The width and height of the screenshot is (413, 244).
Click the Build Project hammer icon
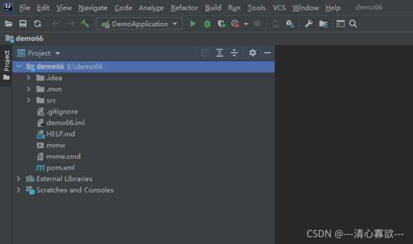pos(85,24)
